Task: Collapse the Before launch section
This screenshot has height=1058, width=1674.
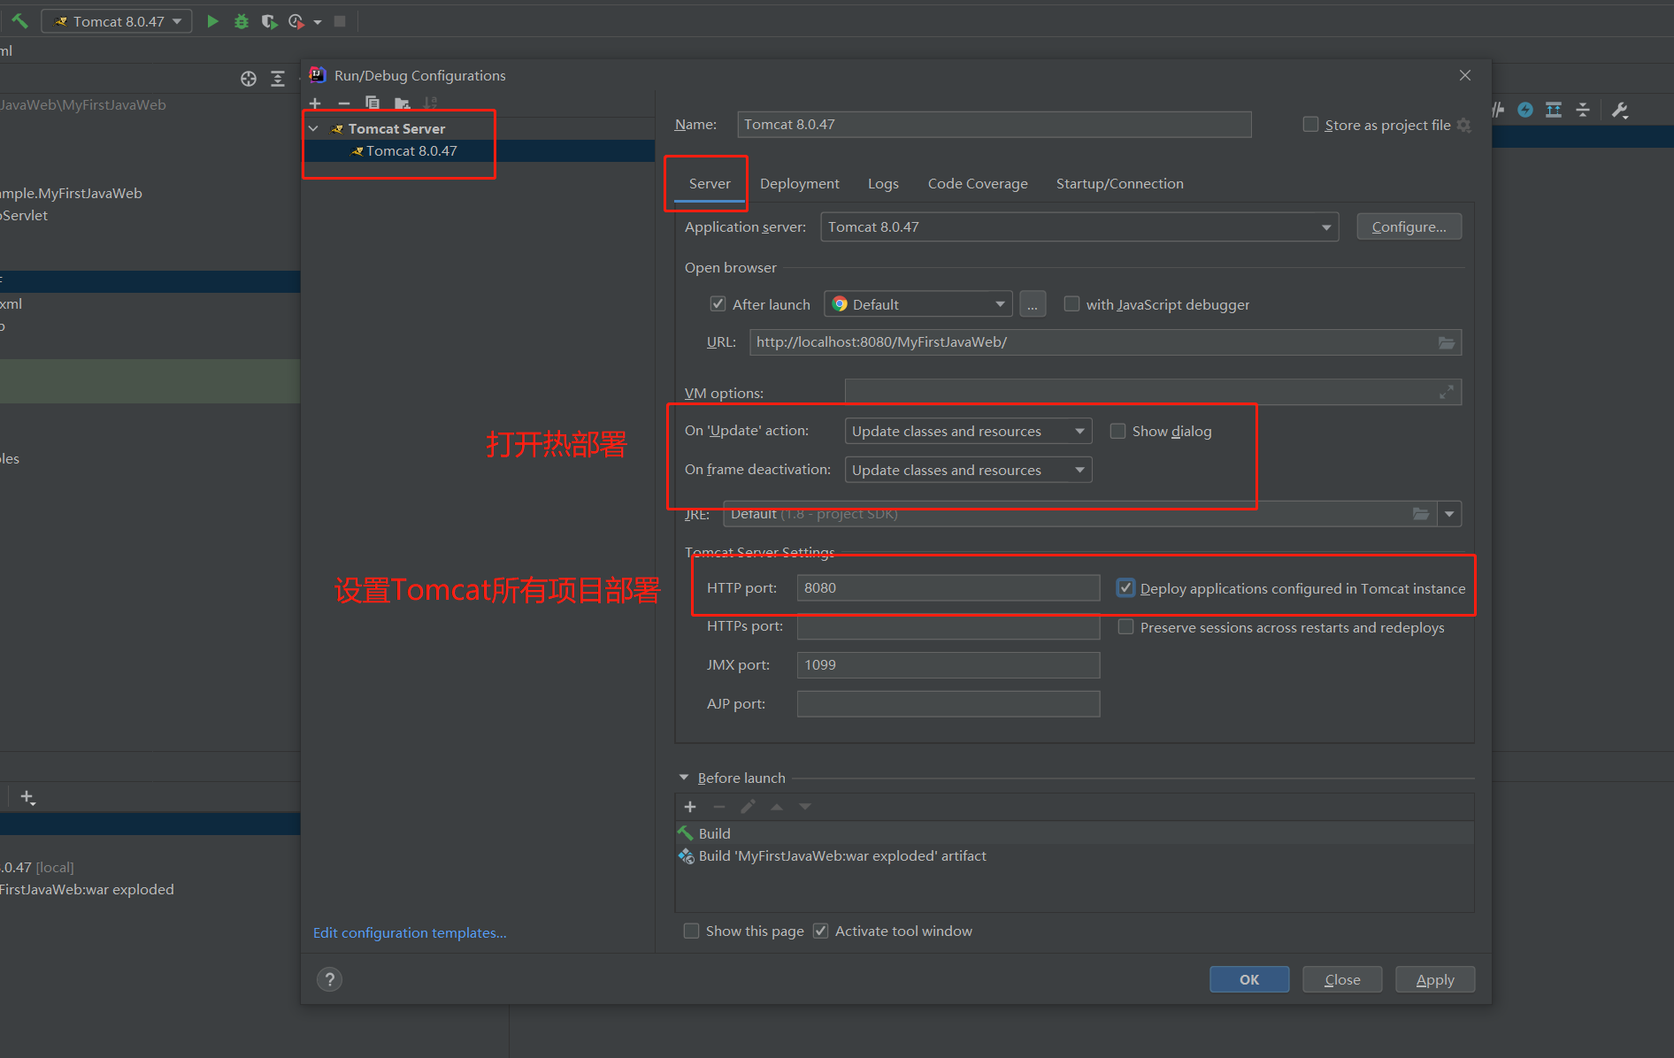Action: (x=684, y=778)
